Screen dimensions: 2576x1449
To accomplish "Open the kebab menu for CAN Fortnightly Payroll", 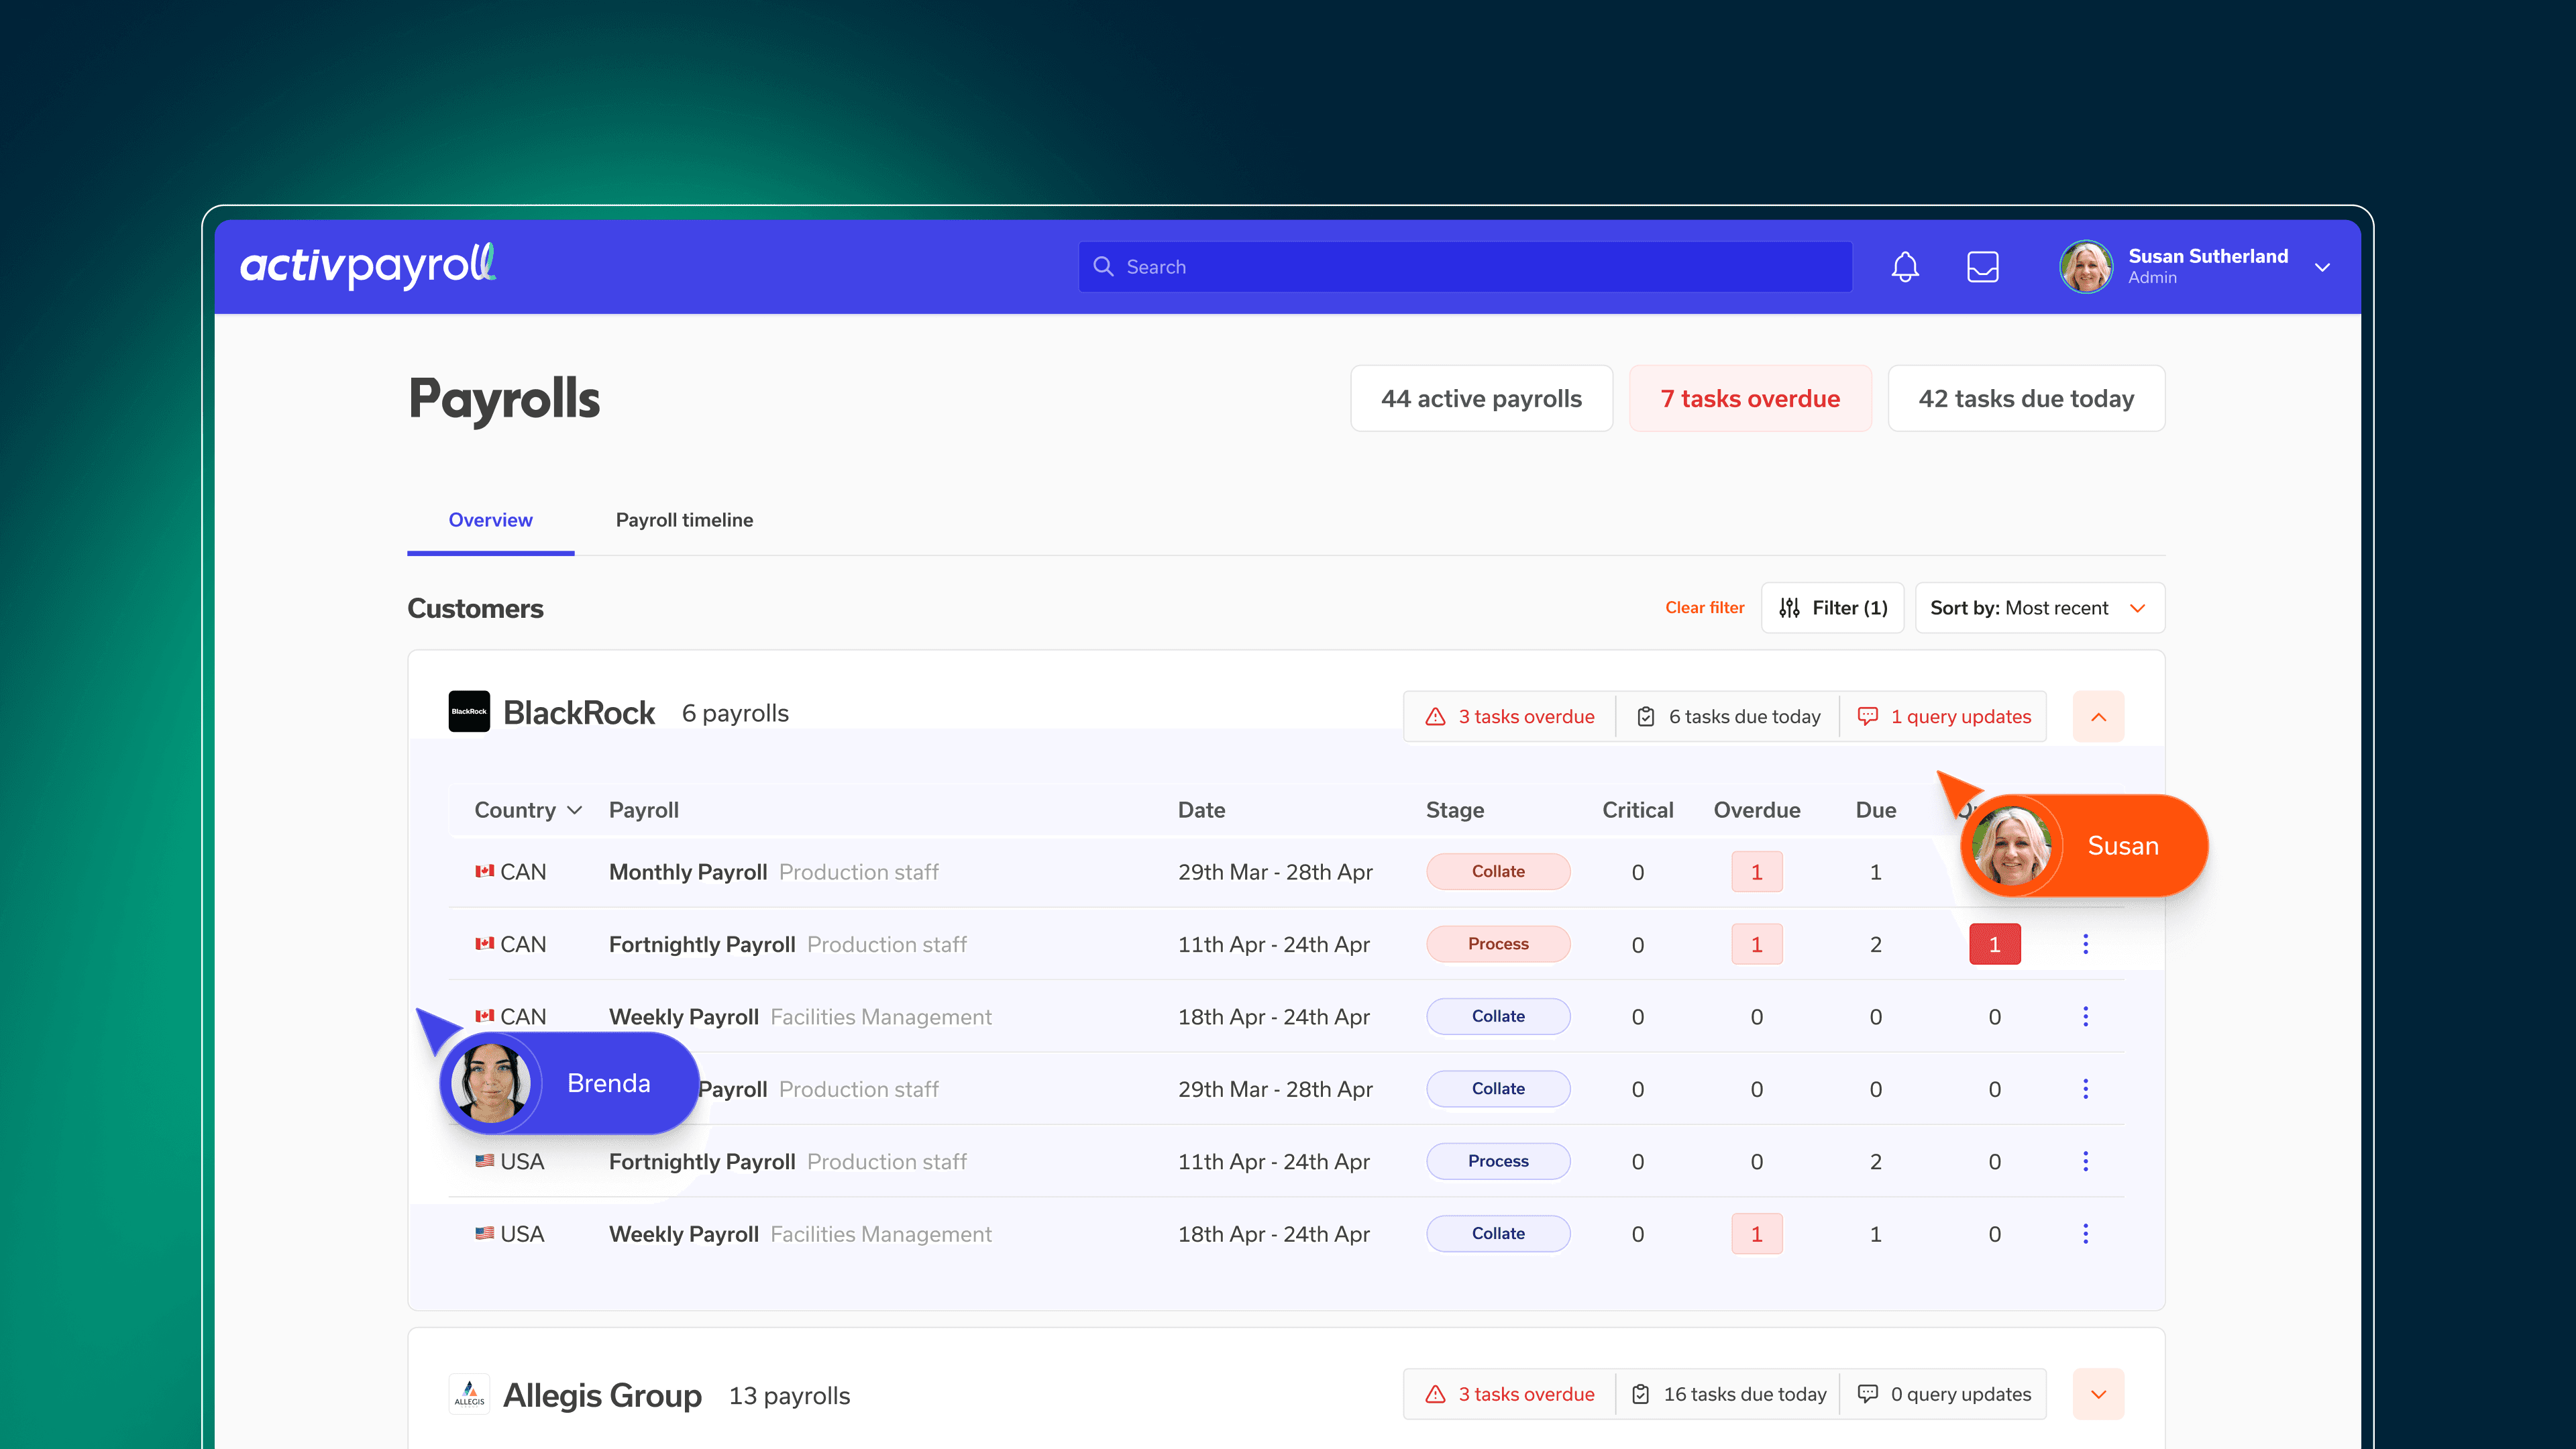I will (2085, 944).
